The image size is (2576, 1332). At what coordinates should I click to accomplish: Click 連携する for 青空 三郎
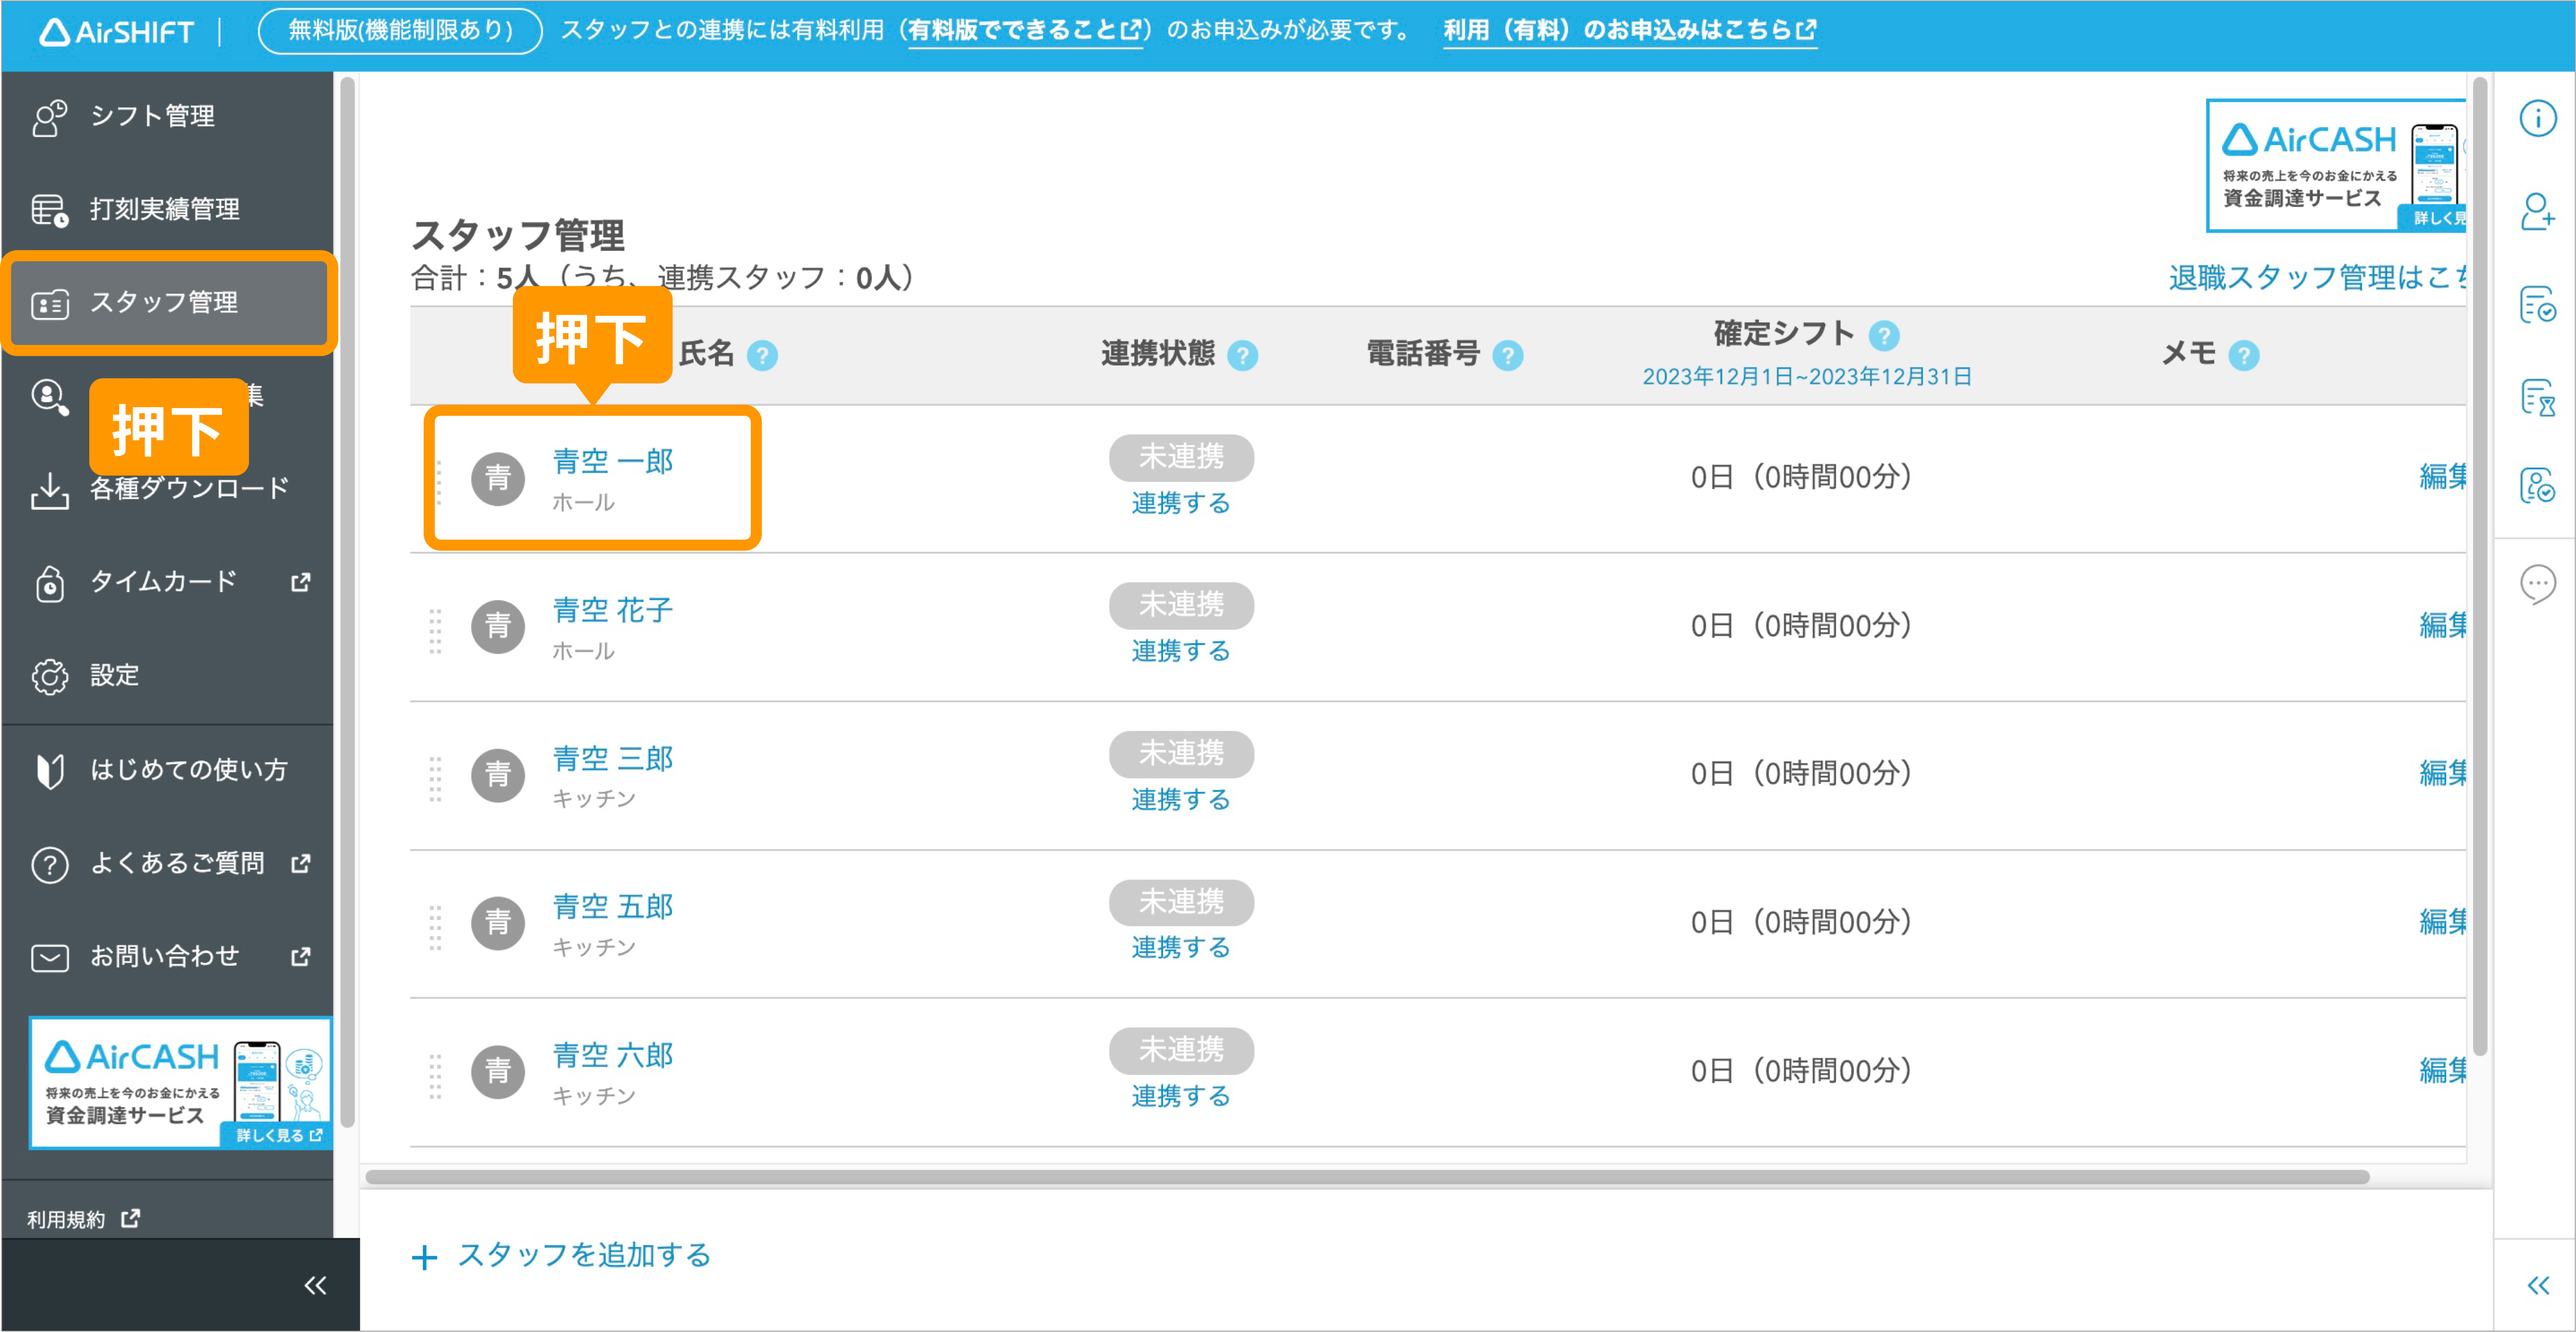click(x=1181, y=800)
